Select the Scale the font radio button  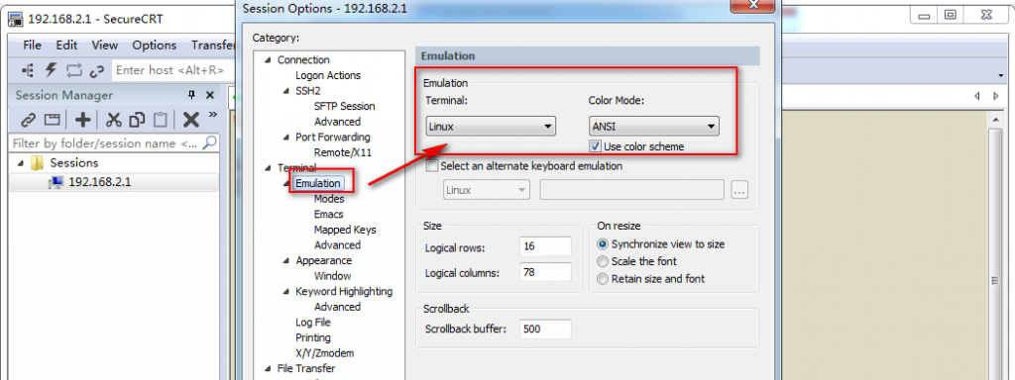pos(603,261)
